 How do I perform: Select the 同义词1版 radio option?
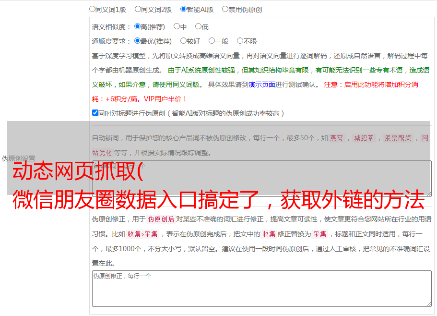(92, 9)
